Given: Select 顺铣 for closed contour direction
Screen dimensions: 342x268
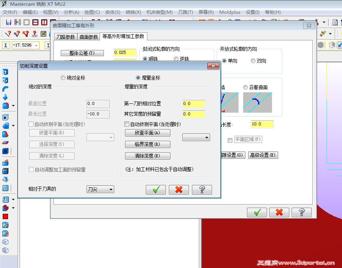Looking at the screenshot, I should [145, 59].
